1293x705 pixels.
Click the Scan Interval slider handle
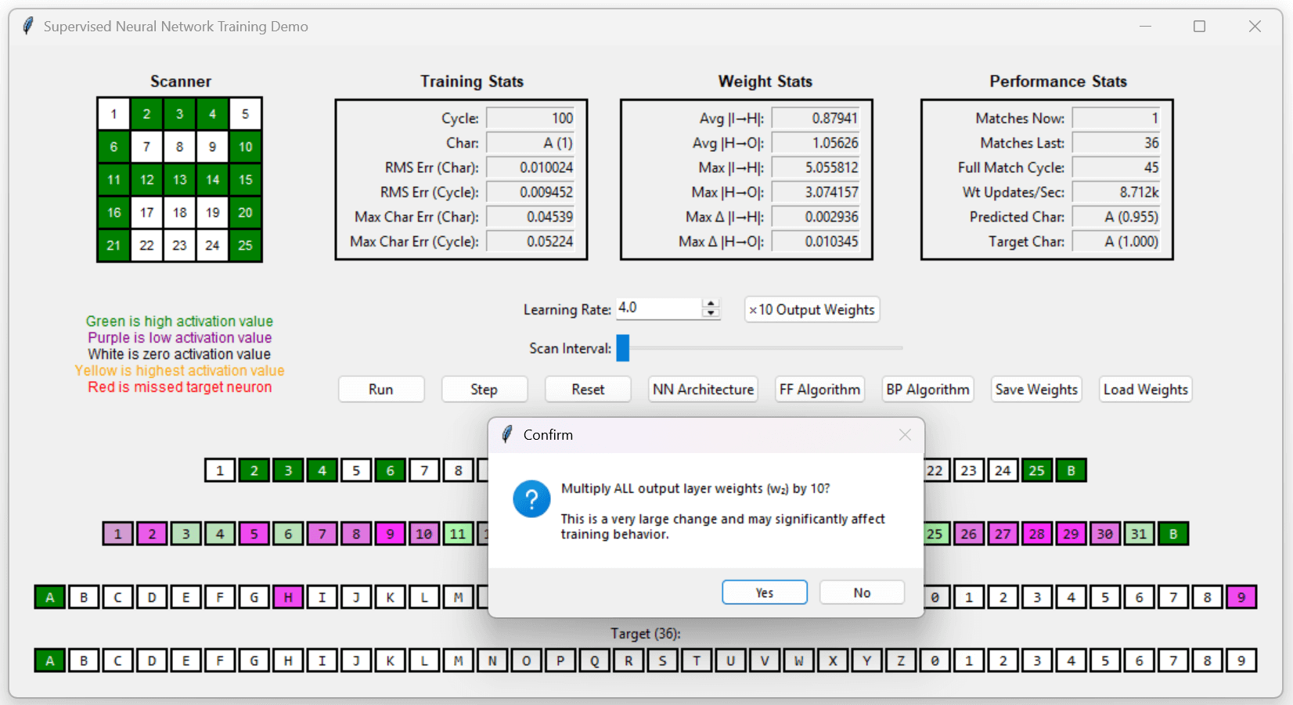(623, 347)
